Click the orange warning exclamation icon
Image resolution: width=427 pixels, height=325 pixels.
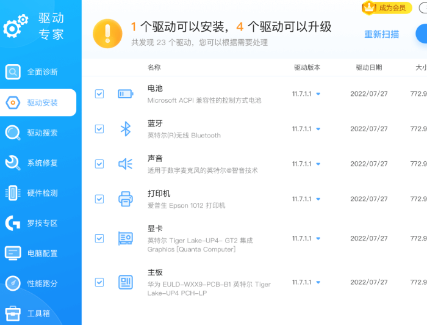tap(107, 33)
